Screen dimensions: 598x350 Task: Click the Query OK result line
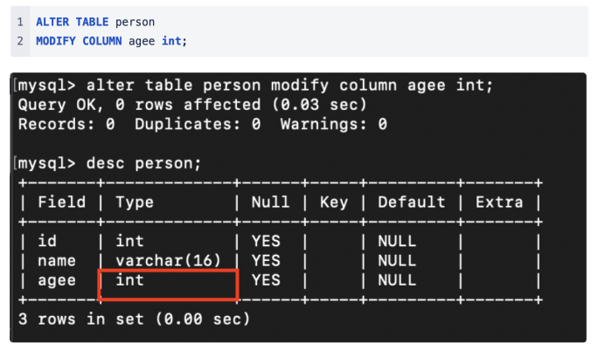(x=192, y=105)
